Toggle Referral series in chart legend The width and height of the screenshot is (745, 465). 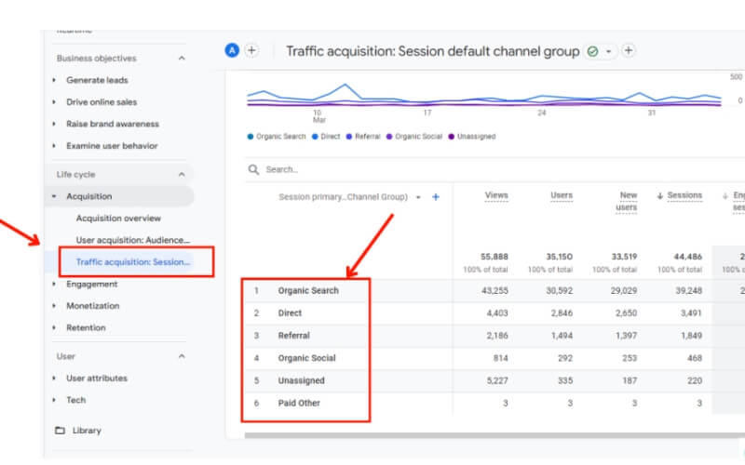363,137
